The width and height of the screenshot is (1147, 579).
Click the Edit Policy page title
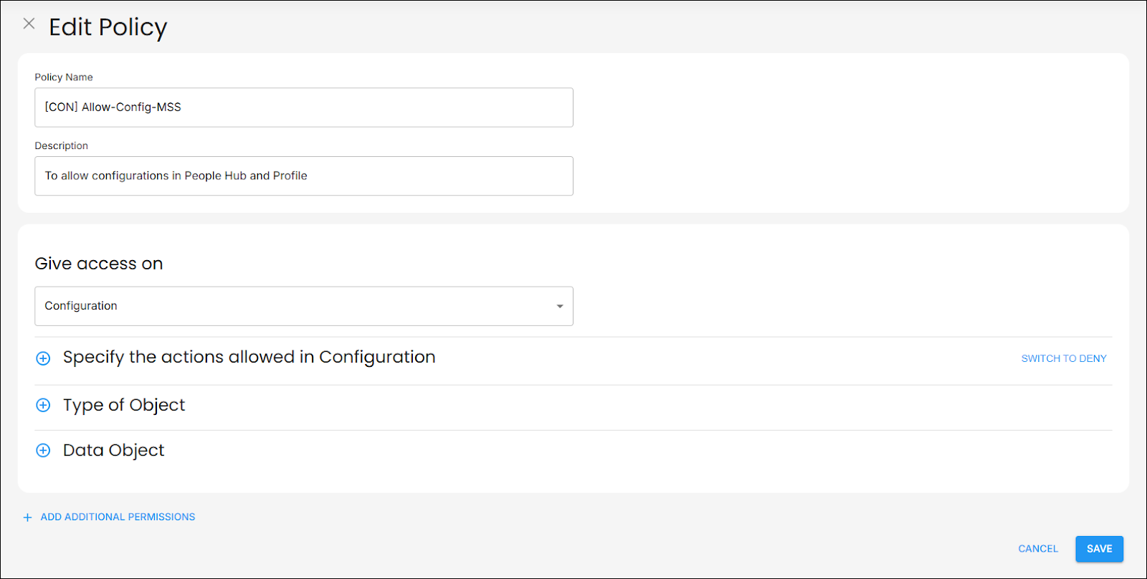[108, 27]
